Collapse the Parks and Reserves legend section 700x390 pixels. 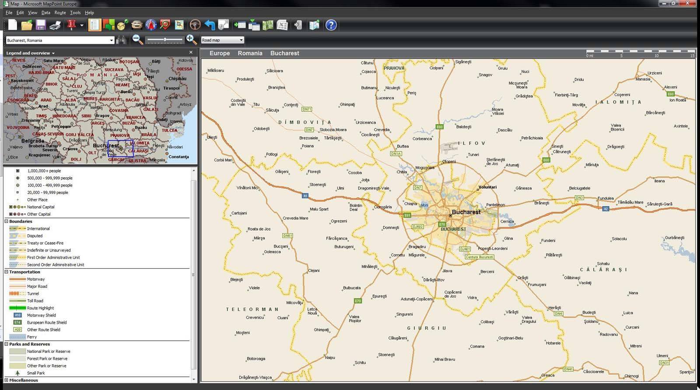(x=7, y=344)
